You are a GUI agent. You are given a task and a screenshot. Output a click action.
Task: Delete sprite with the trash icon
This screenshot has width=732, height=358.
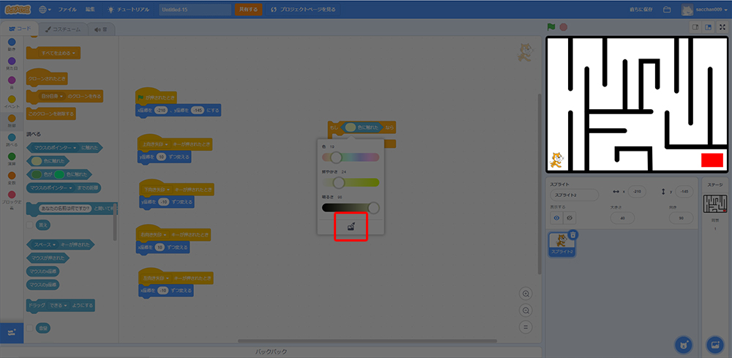573,234
